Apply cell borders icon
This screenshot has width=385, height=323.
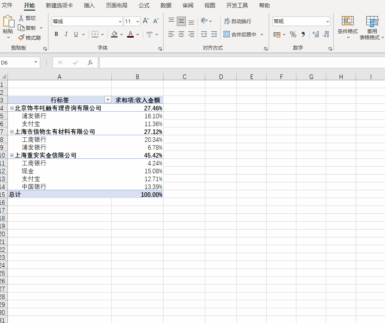95,34
